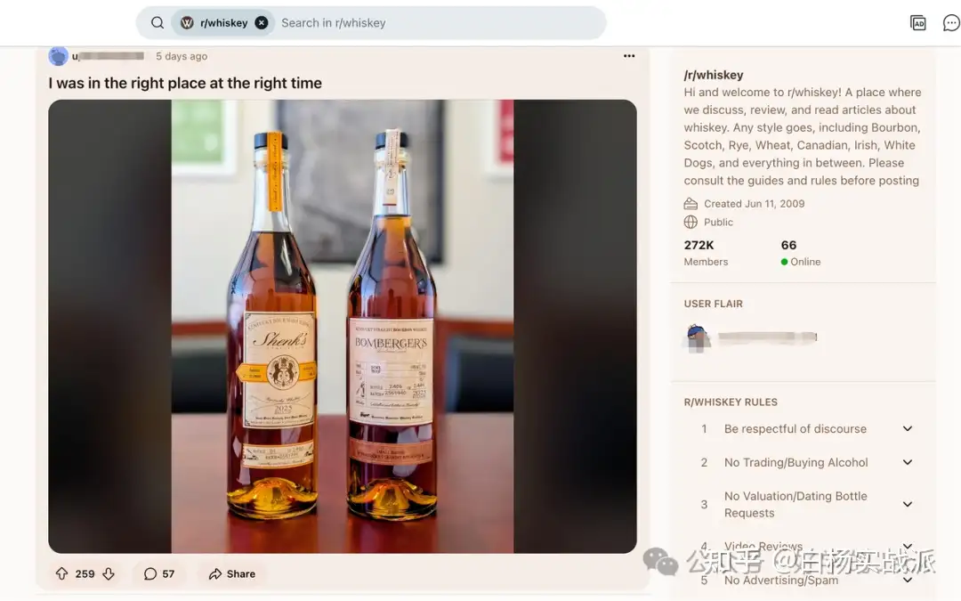Remove the r/whiskey search filter chip
The image size is (961, 601).
(261, 22)
